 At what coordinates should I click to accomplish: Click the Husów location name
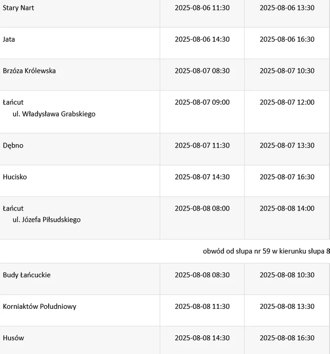pyautogui.click(x=13, y=338)
